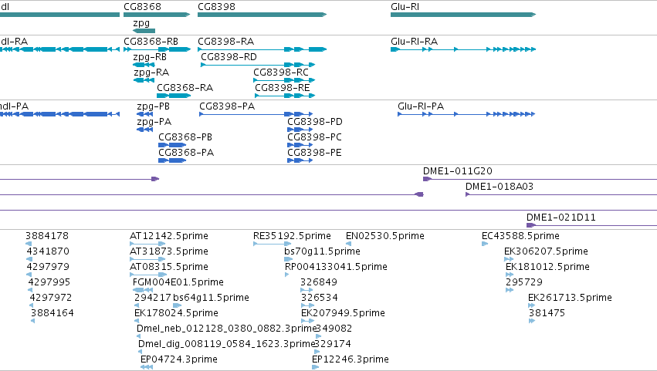Click EST EK181012.5prime
The width and height of the screenshot is (657, 371).
point(547,267)
